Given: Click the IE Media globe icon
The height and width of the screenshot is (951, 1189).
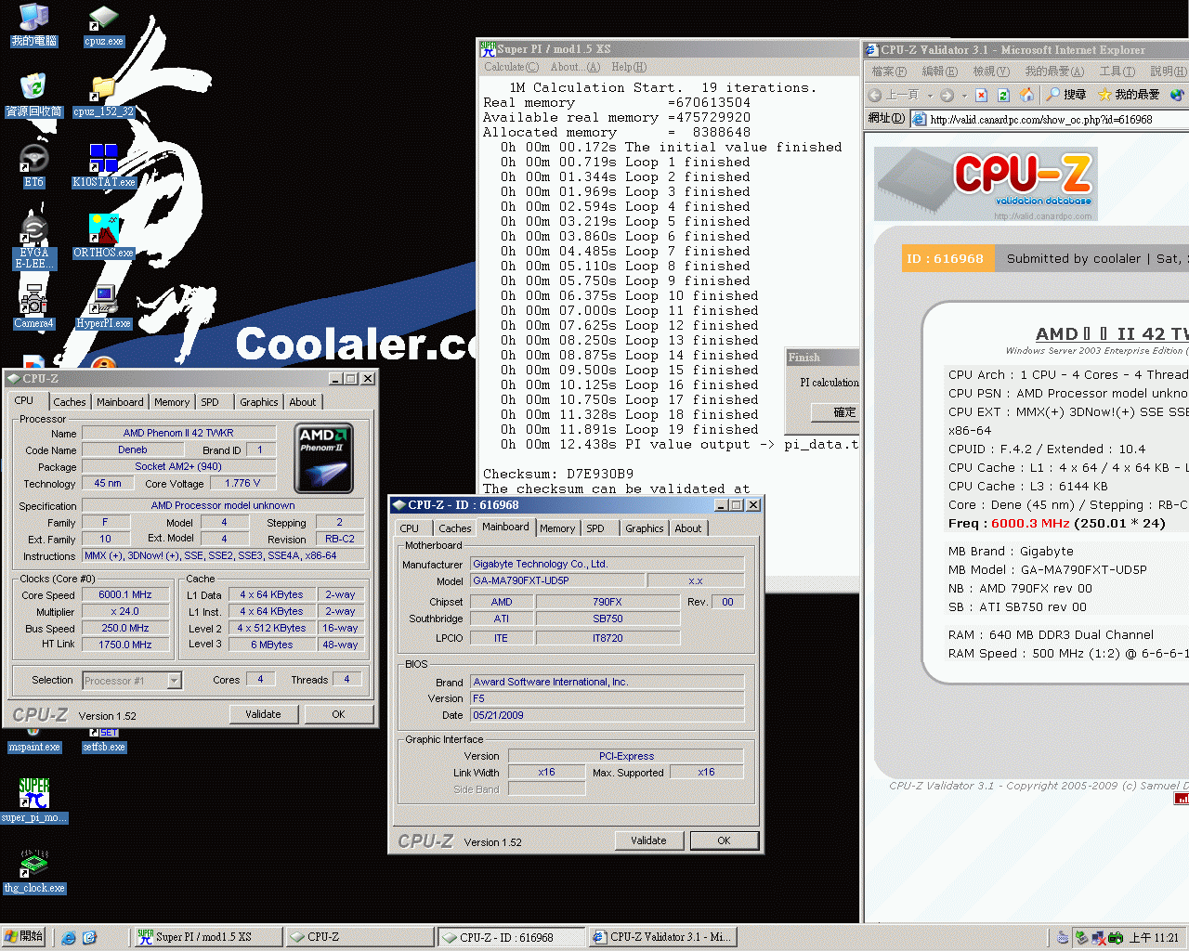Looking at the screenshot, I should pyautogui.click(x=1176, y=95).
